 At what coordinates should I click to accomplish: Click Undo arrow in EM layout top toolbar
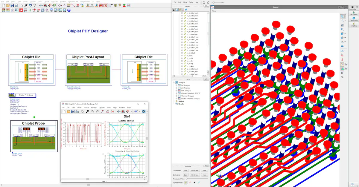(x=204, y=2)
